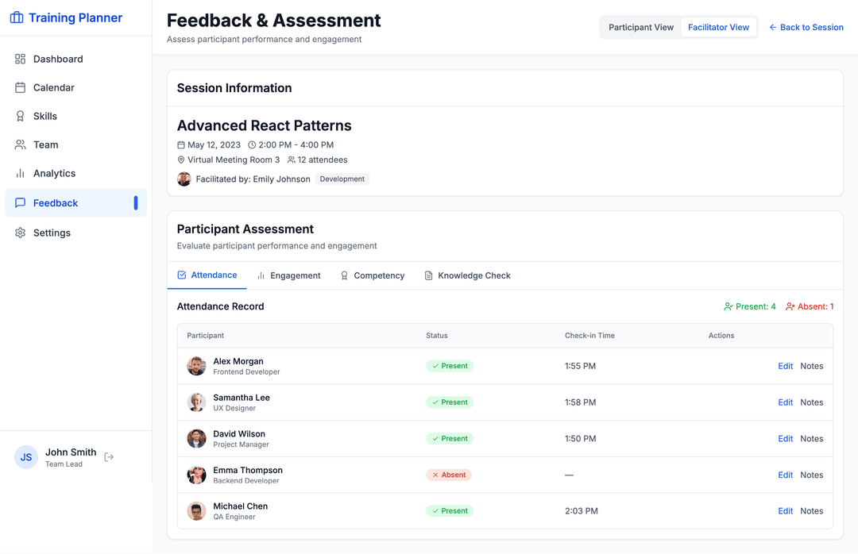Open Dashboard from the sidebar
The image size is (858, 554).
coord(57,59)
